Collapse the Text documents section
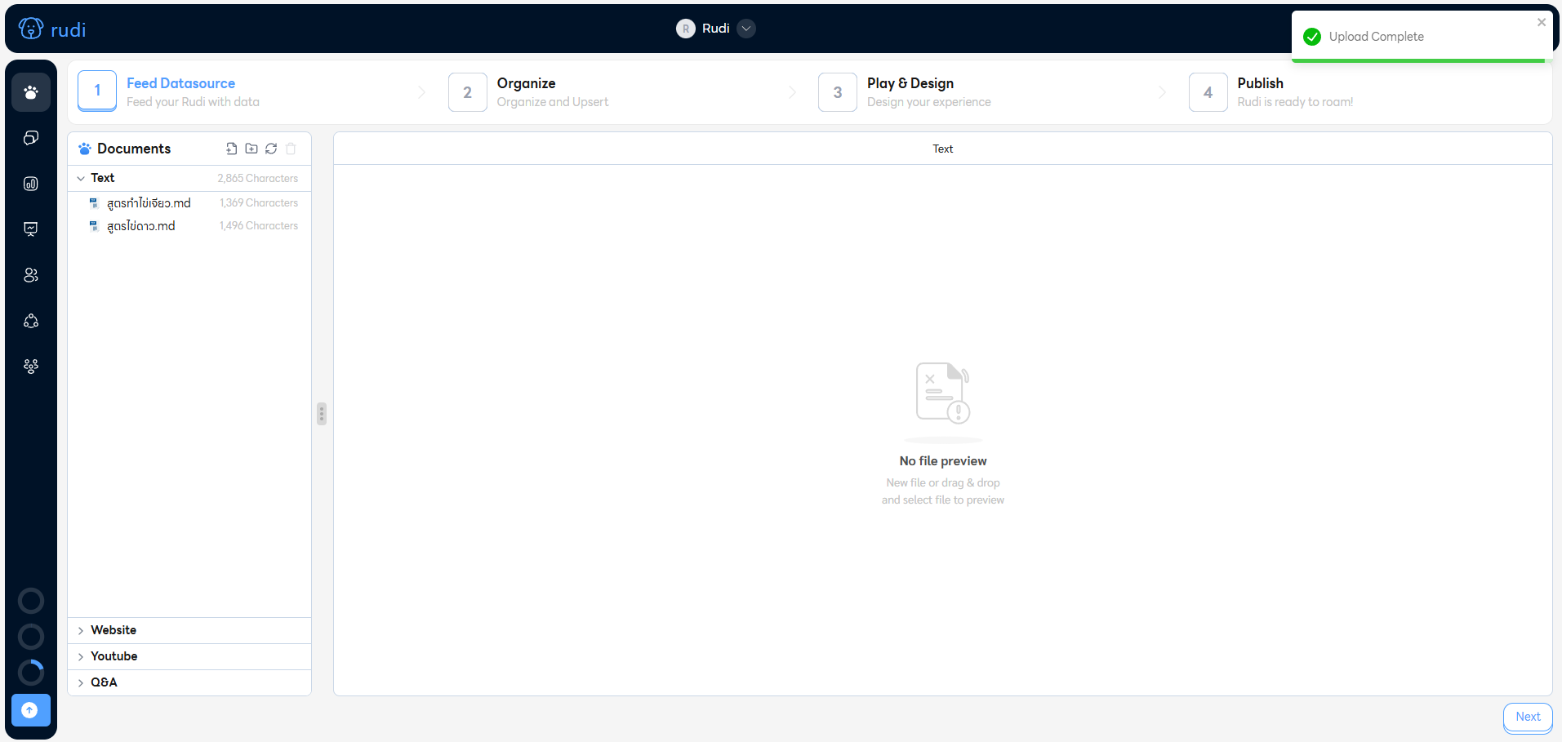 81,177
